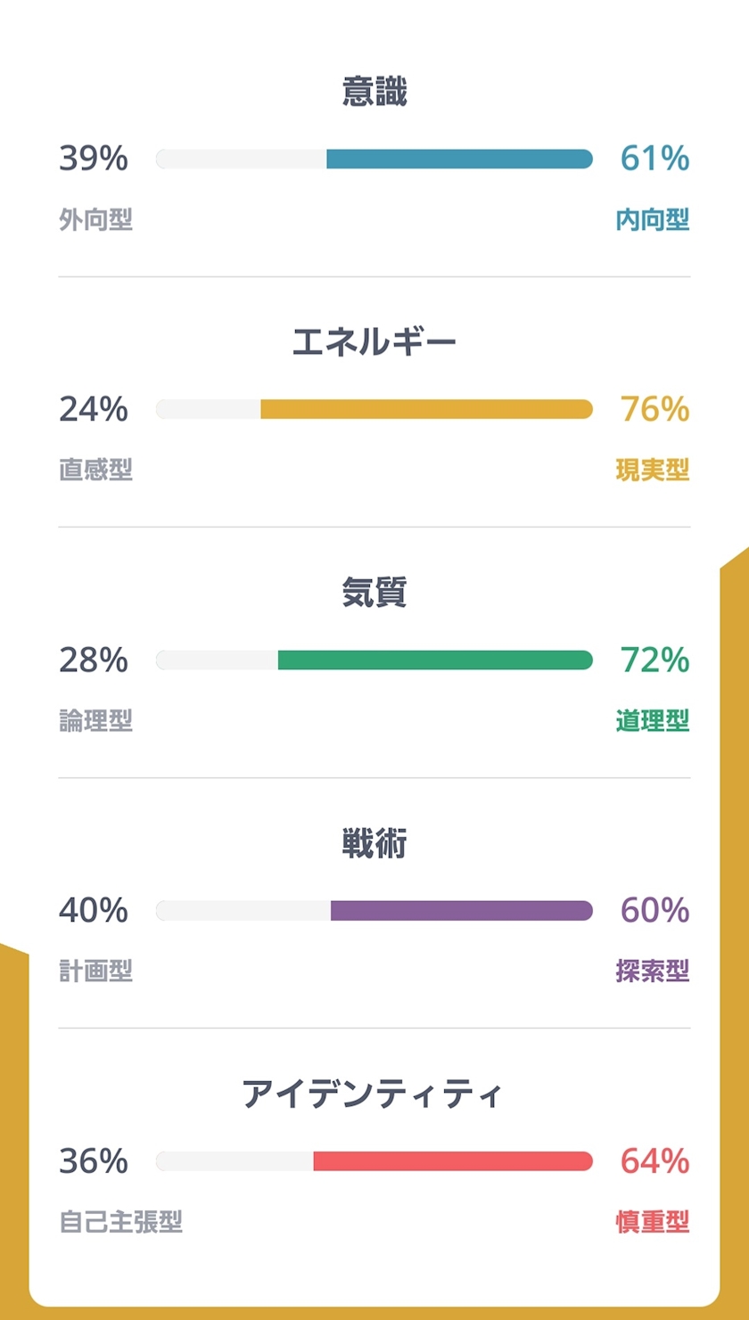This screenshot has width=749, height=1320.
Task: Click the 意識 trait progress bar
Action: (374, 159)
